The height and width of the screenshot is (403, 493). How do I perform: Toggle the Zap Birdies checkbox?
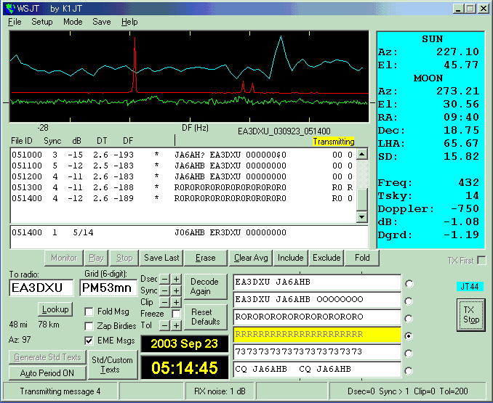[x=89, y=325]
